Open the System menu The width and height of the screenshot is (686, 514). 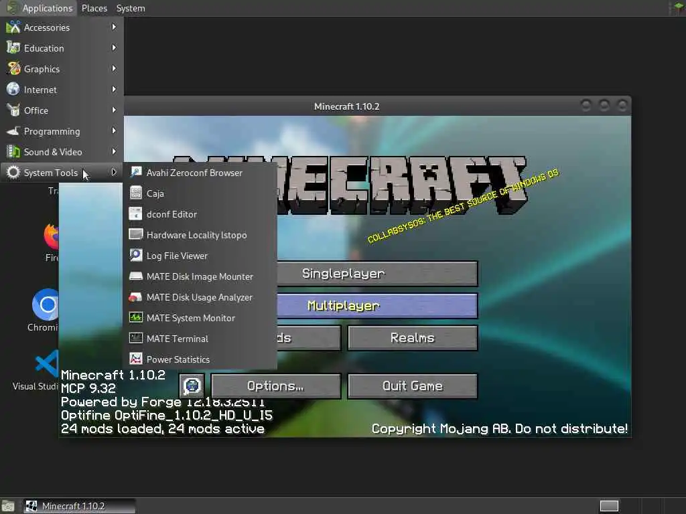pos(131,8)
